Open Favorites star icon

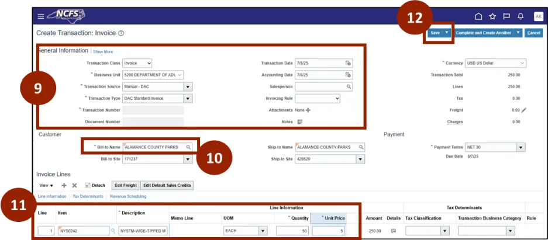(x=492, y=16)
